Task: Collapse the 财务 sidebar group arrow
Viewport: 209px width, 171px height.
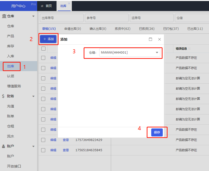Action: pyautogui.click(x=33, y=96)
